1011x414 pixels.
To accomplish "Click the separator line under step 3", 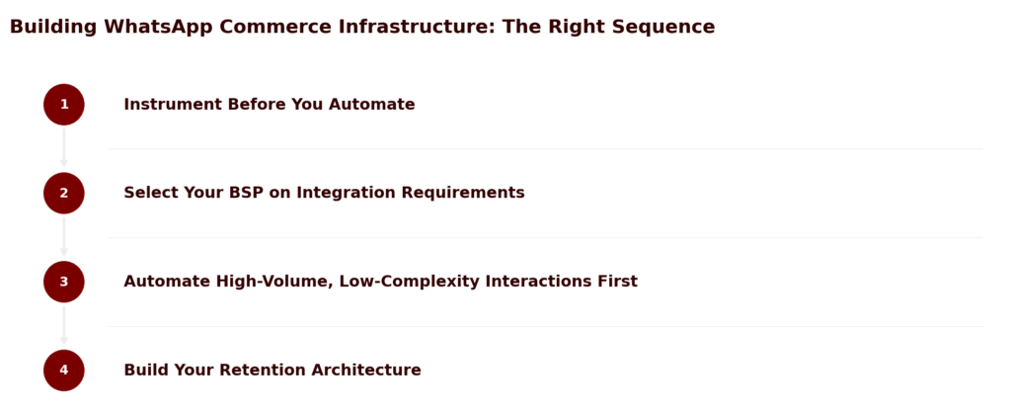I will click(545, 326).
